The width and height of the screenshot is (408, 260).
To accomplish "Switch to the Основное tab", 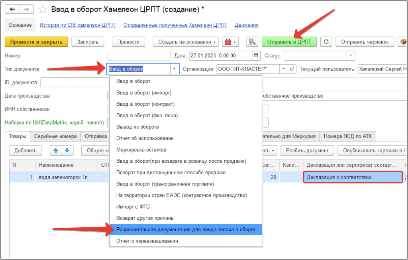I will [x=20, y=25].
